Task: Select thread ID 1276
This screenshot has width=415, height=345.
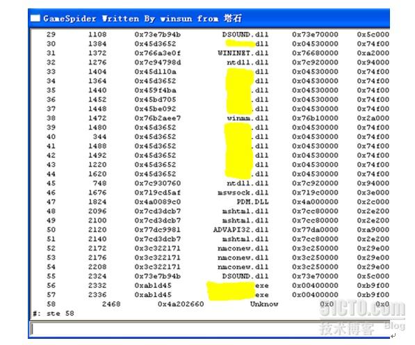Action: click(97, 62)
